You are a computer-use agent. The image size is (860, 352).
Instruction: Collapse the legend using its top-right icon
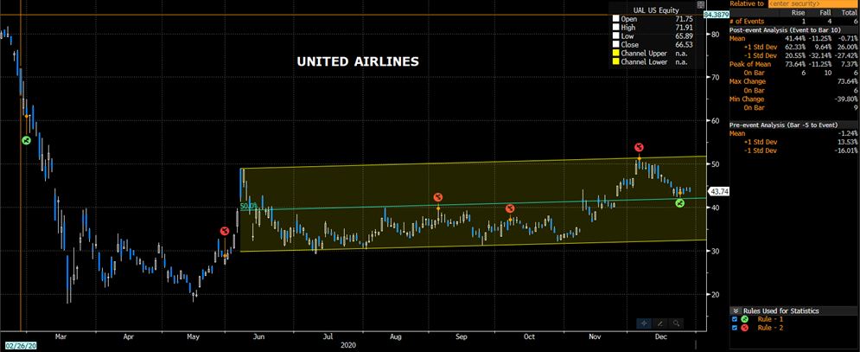tap(700, 4)
